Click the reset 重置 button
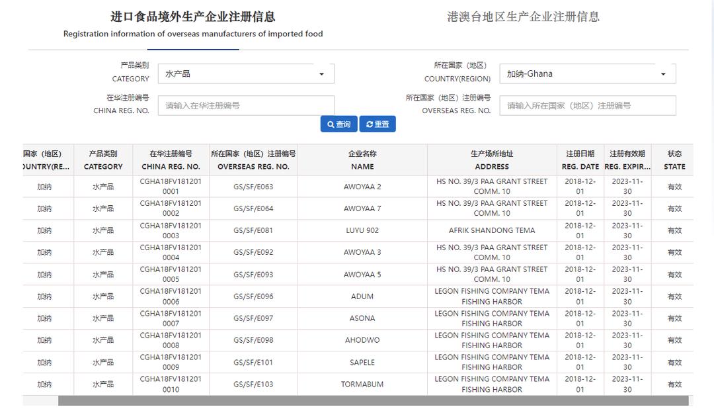 coord(377,124)
